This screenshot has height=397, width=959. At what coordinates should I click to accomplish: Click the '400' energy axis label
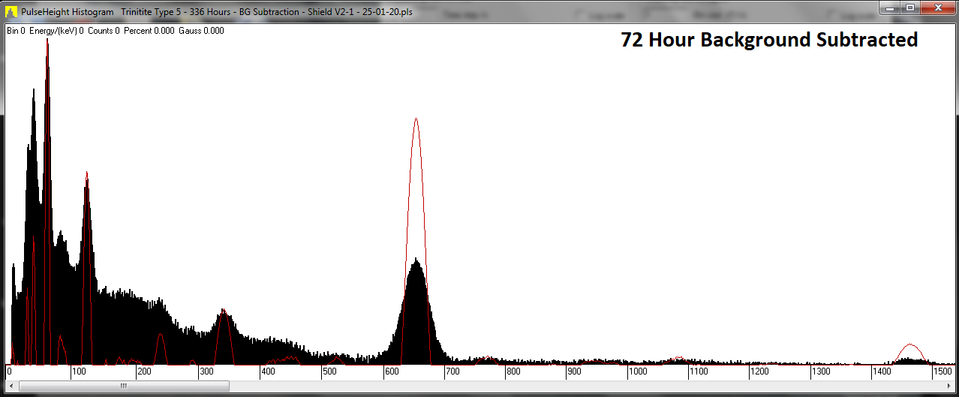click(x=268, y=371)
